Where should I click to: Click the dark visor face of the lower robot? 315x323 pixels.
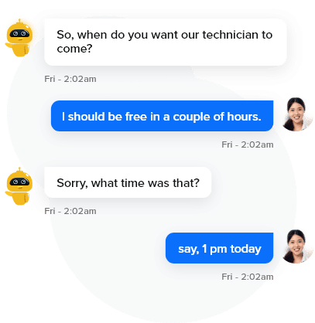(x=19, y=182)
